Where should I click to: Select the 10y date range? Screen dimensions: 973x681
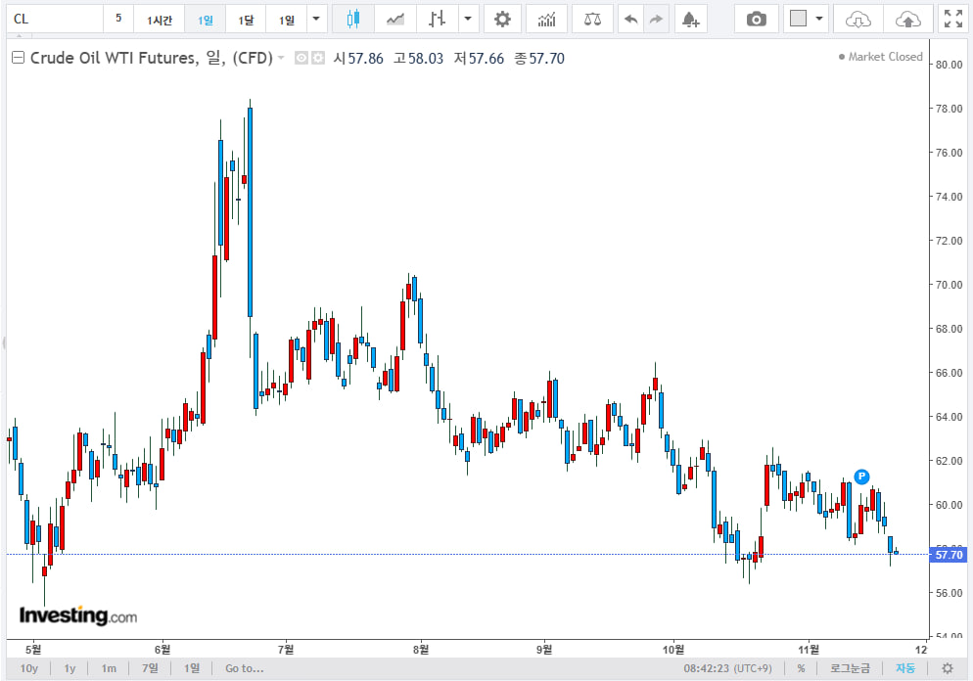tap(29, 668)
